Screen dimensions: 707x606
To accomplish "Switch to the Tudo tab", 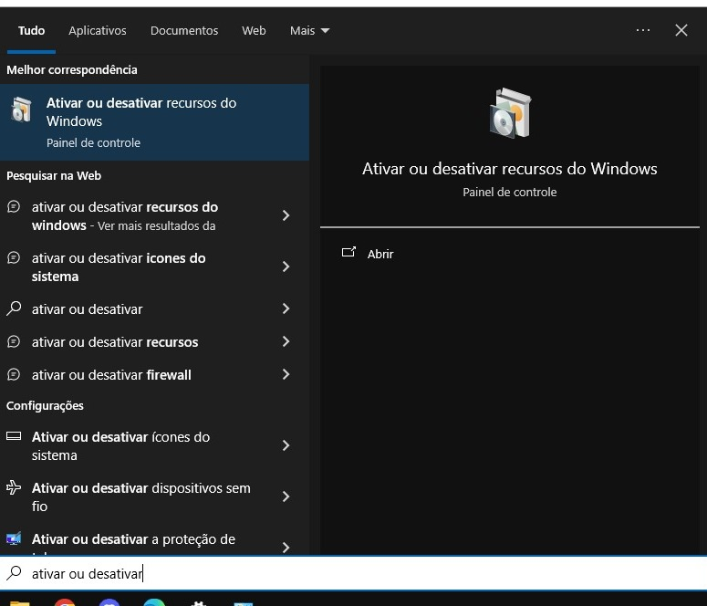I will coord(31,31).
